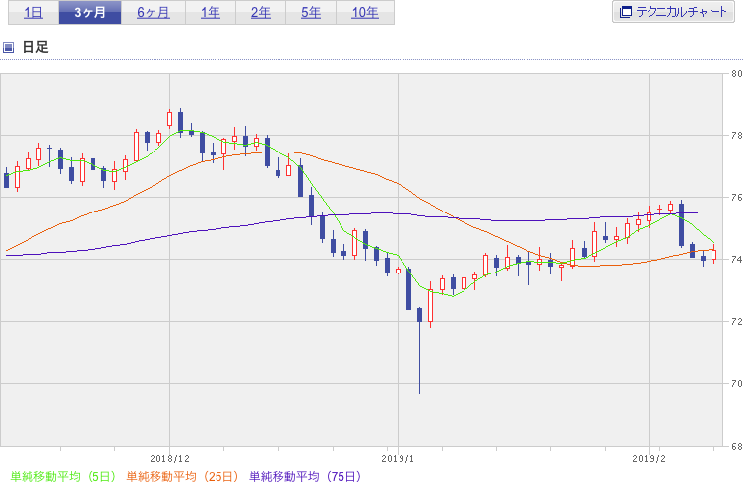Show the 1年 chart period

coord(211,13)
